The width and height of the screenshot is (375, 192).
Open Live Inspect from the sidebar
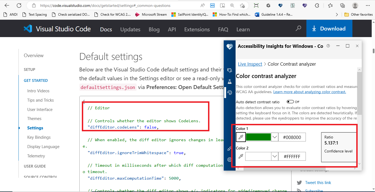coord(250,64)
